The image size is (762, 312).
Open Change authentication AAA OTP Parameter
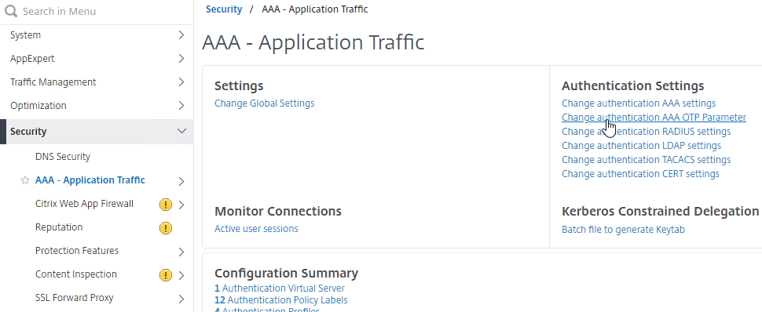654,118
